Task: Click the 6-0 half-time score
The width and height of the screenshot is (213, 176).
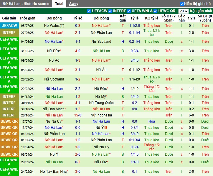Action: tap(191, 115)
